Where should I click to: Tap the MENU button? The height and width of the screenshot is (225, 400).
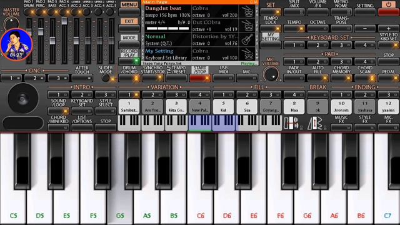click(x=129, y=12)
